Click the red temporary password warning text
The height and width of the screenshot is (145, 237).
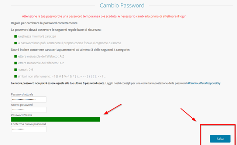pyautogui.click(x=104, y=16)
